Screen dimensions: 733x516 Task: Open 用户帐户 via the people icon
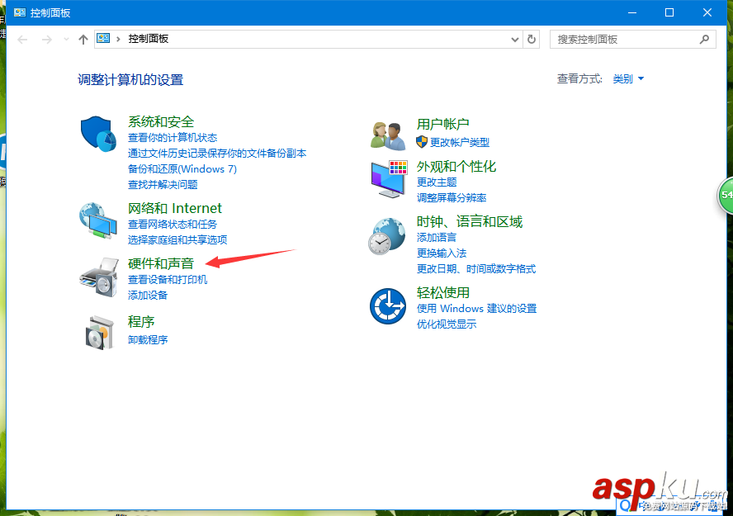387,133
